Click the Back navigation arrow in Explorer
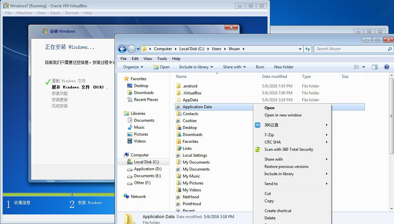Image resolution: width=394 pixels, height=224 pixels. [123, 49]
